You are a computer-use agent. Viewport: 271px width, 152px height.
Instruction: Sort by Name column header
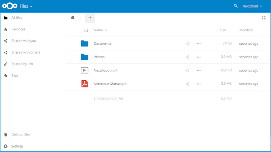pyautogui.click(x=98, y=30)
